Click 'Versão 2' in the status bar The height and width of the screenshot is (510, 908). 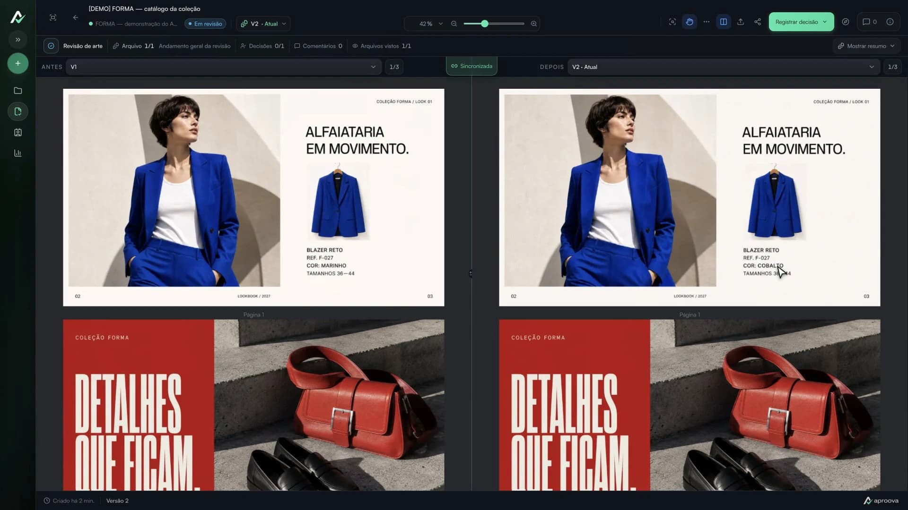click(x=117, y=501)
